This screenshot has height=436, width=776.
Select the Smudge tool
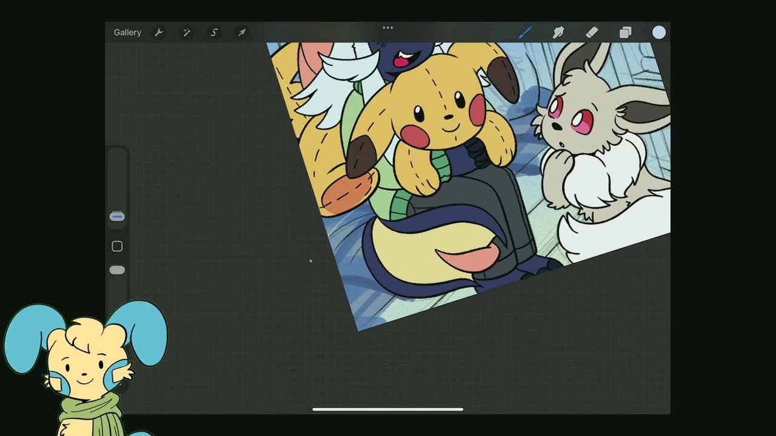pos(558,32)
